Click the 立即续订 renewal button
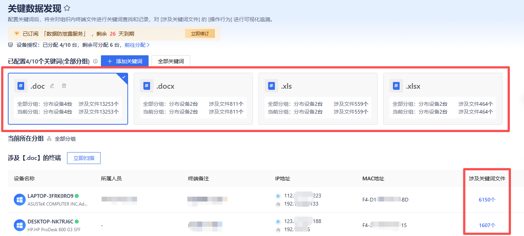The width and height of the screenshot is (524, 236). [x=200, y=33]
